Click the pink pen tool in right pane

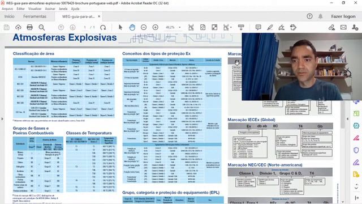(x=356, y=138)
